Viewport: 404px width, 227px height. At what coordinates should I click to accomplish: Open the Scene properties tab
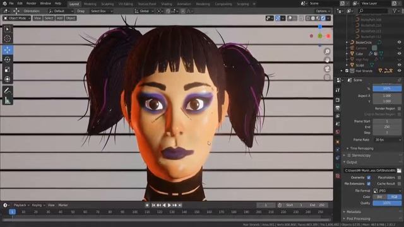(338, 124)
